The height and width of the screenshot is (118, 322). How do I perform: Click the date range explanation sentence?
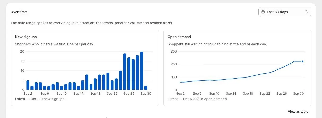[92, 23]
